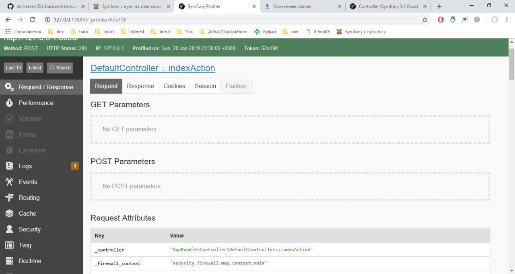
Task: Open the win bookmarks folder
Action: point(291,31)
